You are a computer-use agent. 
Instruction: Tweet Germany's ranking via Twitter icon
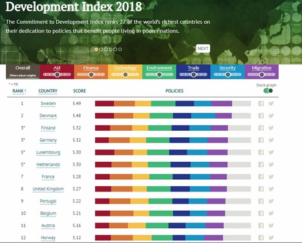(271, 140)
